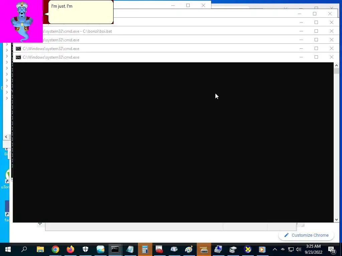Switch to Command Prompt taskbar icon

(x=115, y=249)
